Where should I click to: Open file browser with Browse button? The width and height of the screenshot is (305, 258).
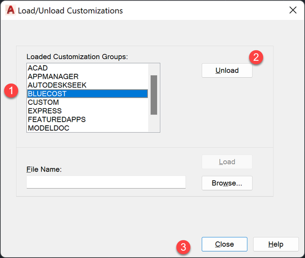click(227, 183)
